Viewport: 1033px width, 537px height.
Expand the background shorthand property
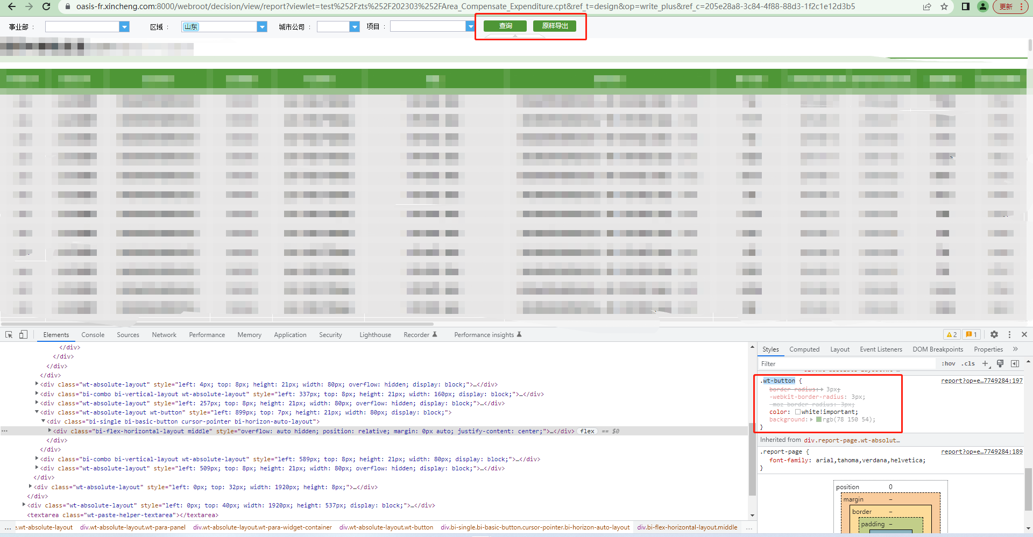pos(811,420)
